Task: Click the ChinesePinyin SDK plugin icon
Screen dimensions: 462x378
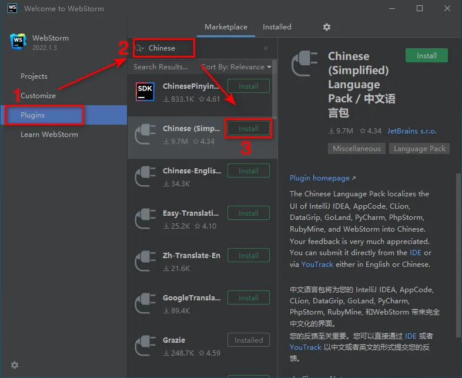Action: (x=145, y=92)
